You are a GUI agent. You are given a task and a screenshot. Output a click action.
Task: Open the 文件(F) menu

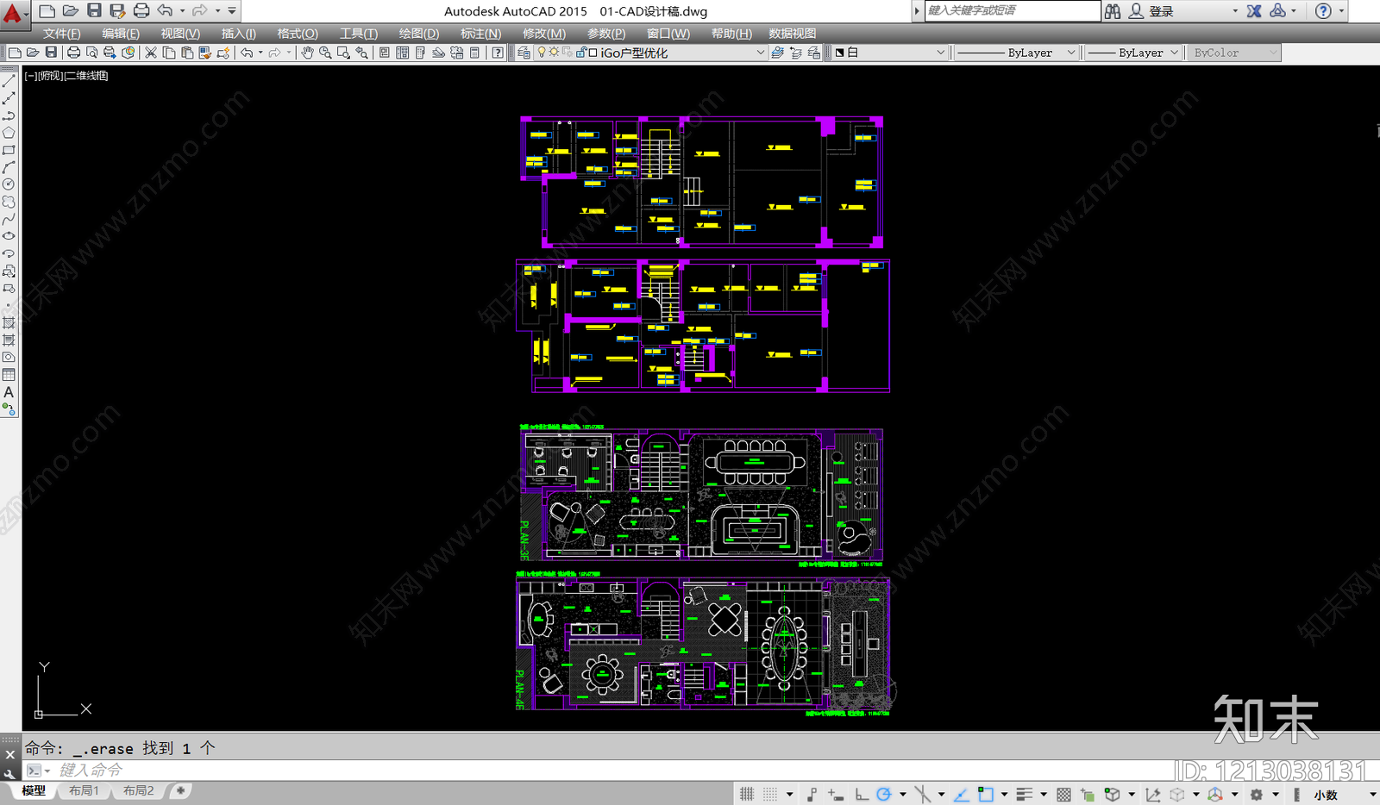[62, 34]
